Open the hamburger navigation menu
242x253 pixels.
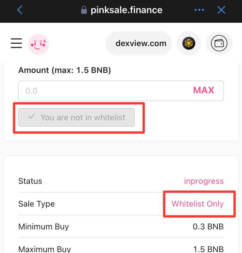16,43
